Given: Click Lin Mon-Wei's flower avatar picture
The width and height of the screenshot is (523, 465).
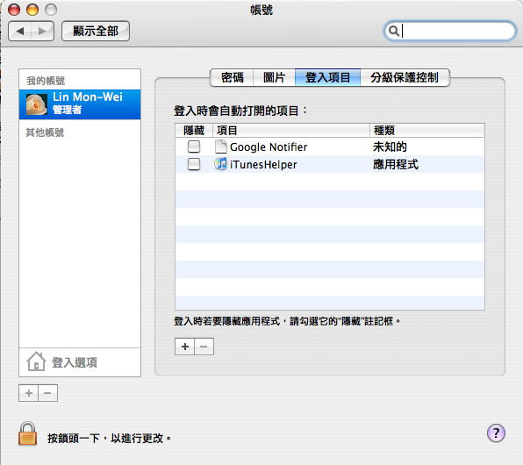Looking at the screenshot, I should click(x=37, y=104).
